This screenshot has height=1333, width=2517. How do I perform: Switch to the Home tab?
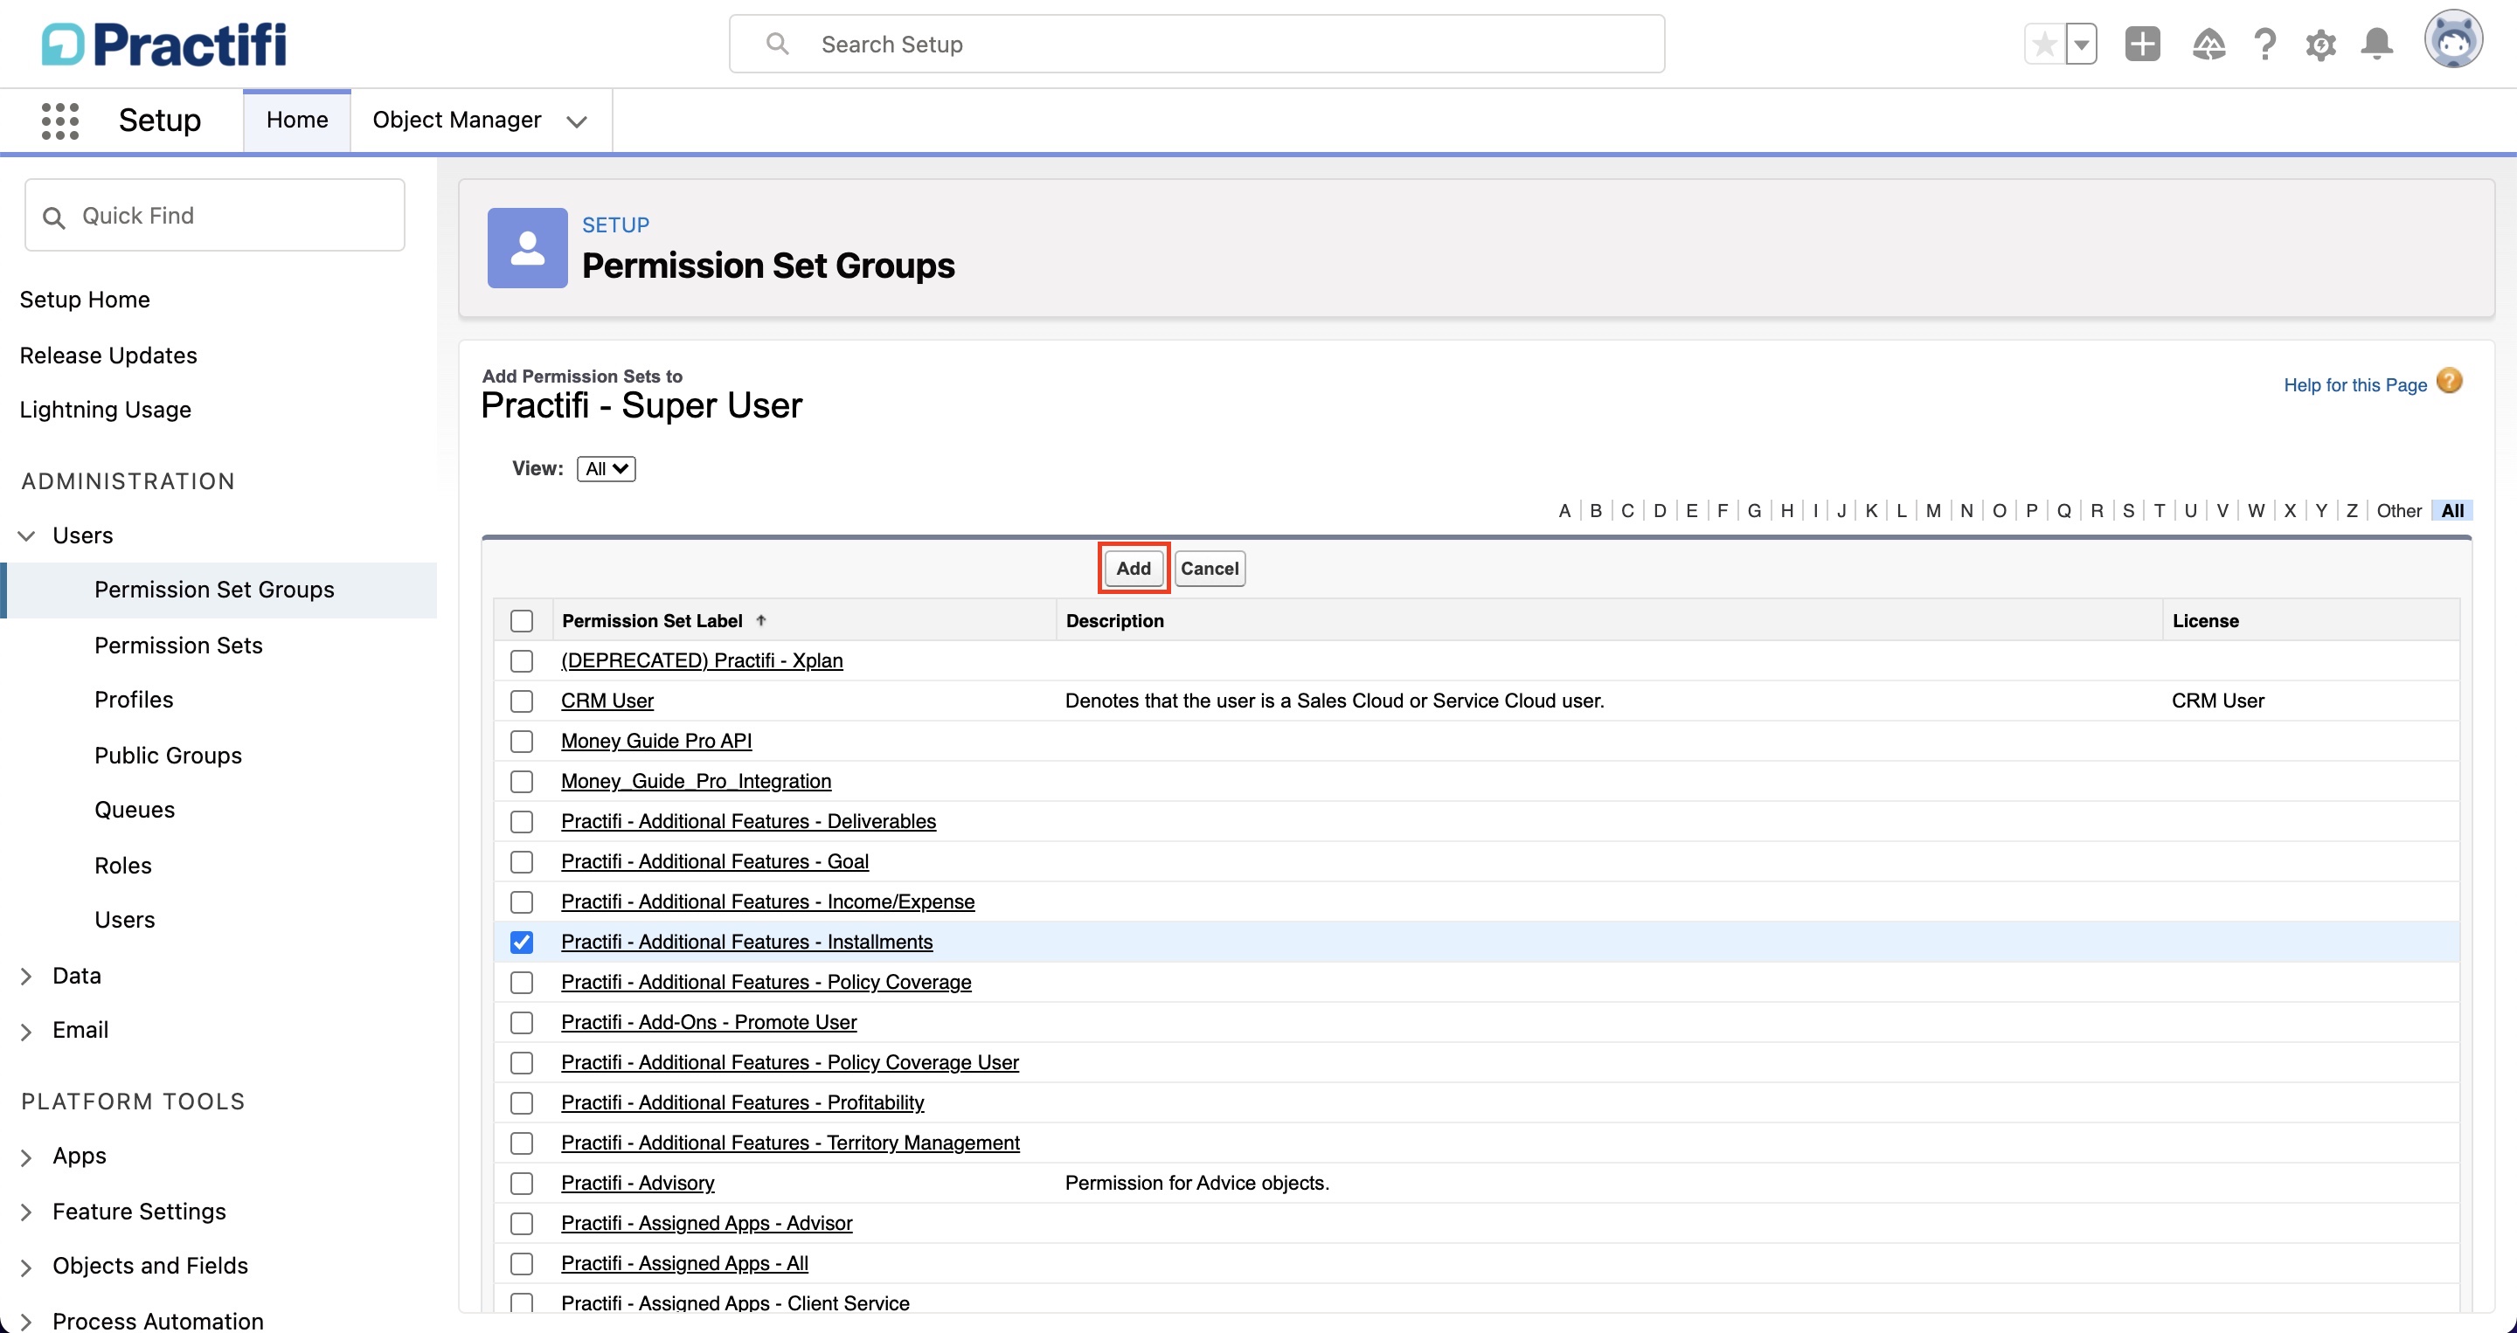point(297,121)
